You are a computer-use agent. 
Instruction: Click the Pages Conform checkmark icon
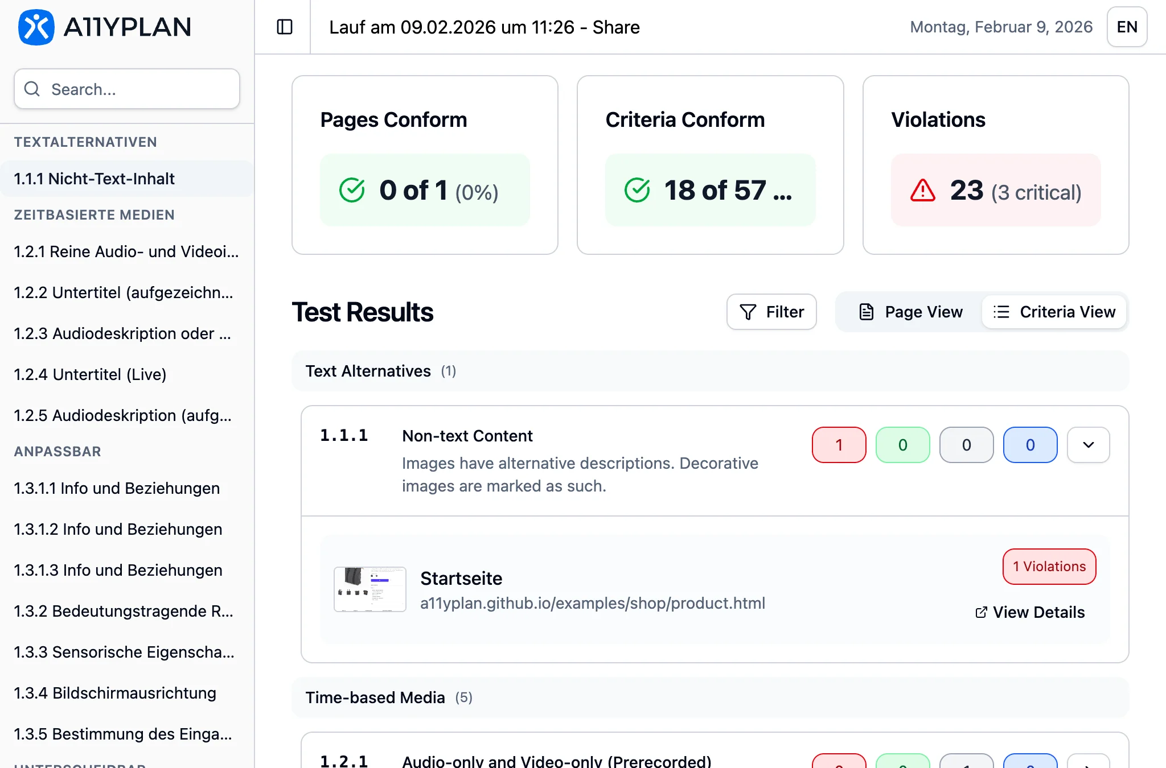pos(352,190)
